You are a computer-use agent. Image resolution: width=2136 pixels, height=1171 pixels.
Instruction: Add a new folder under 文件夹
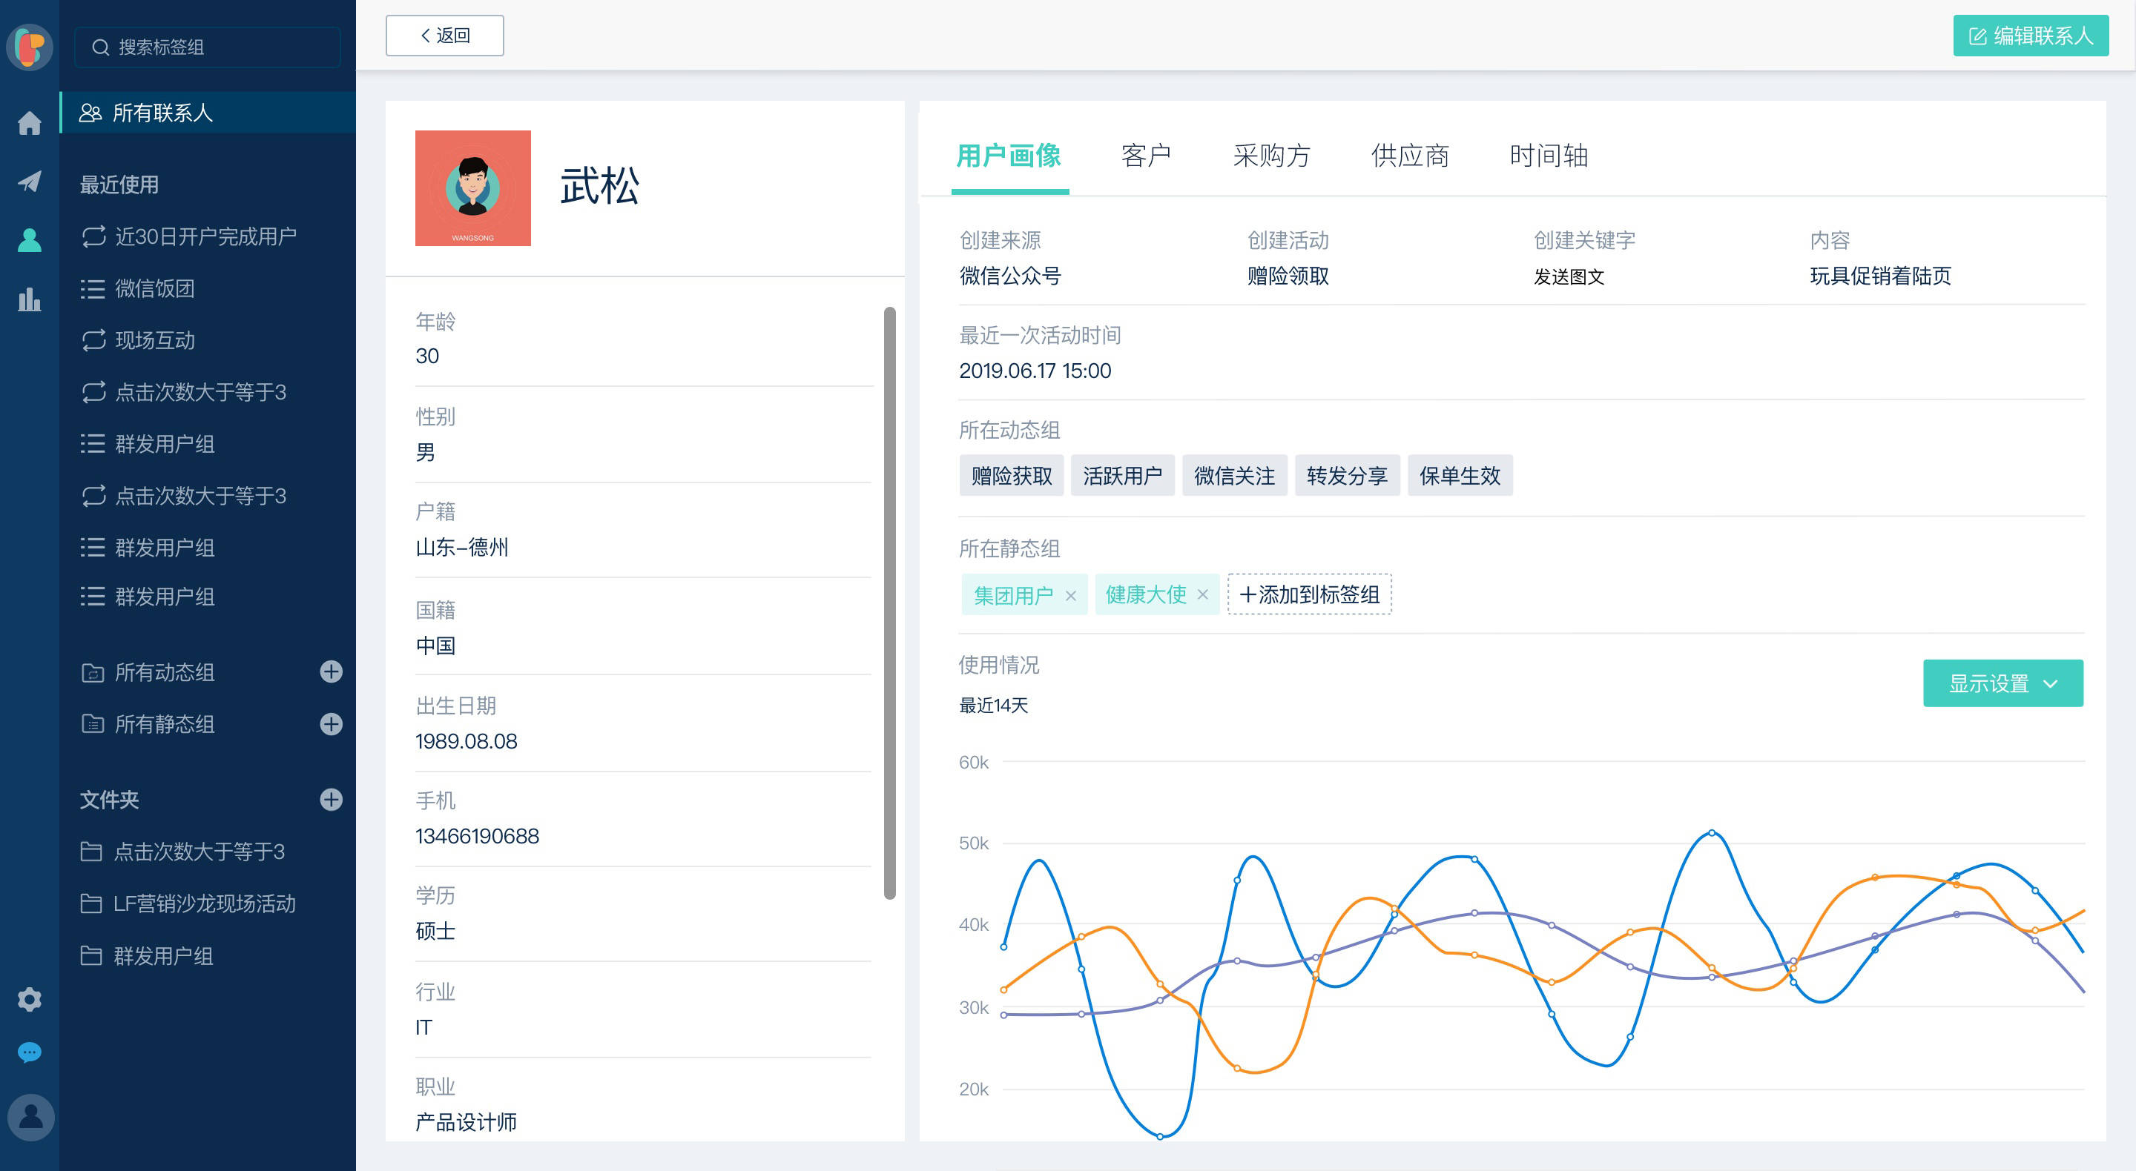pos(331,799)
